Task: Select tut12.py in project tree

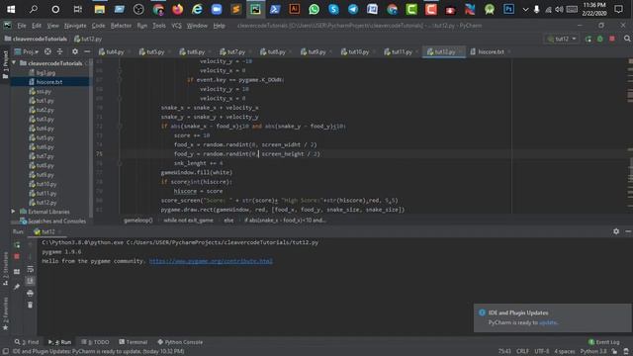Action: [46, 203]
